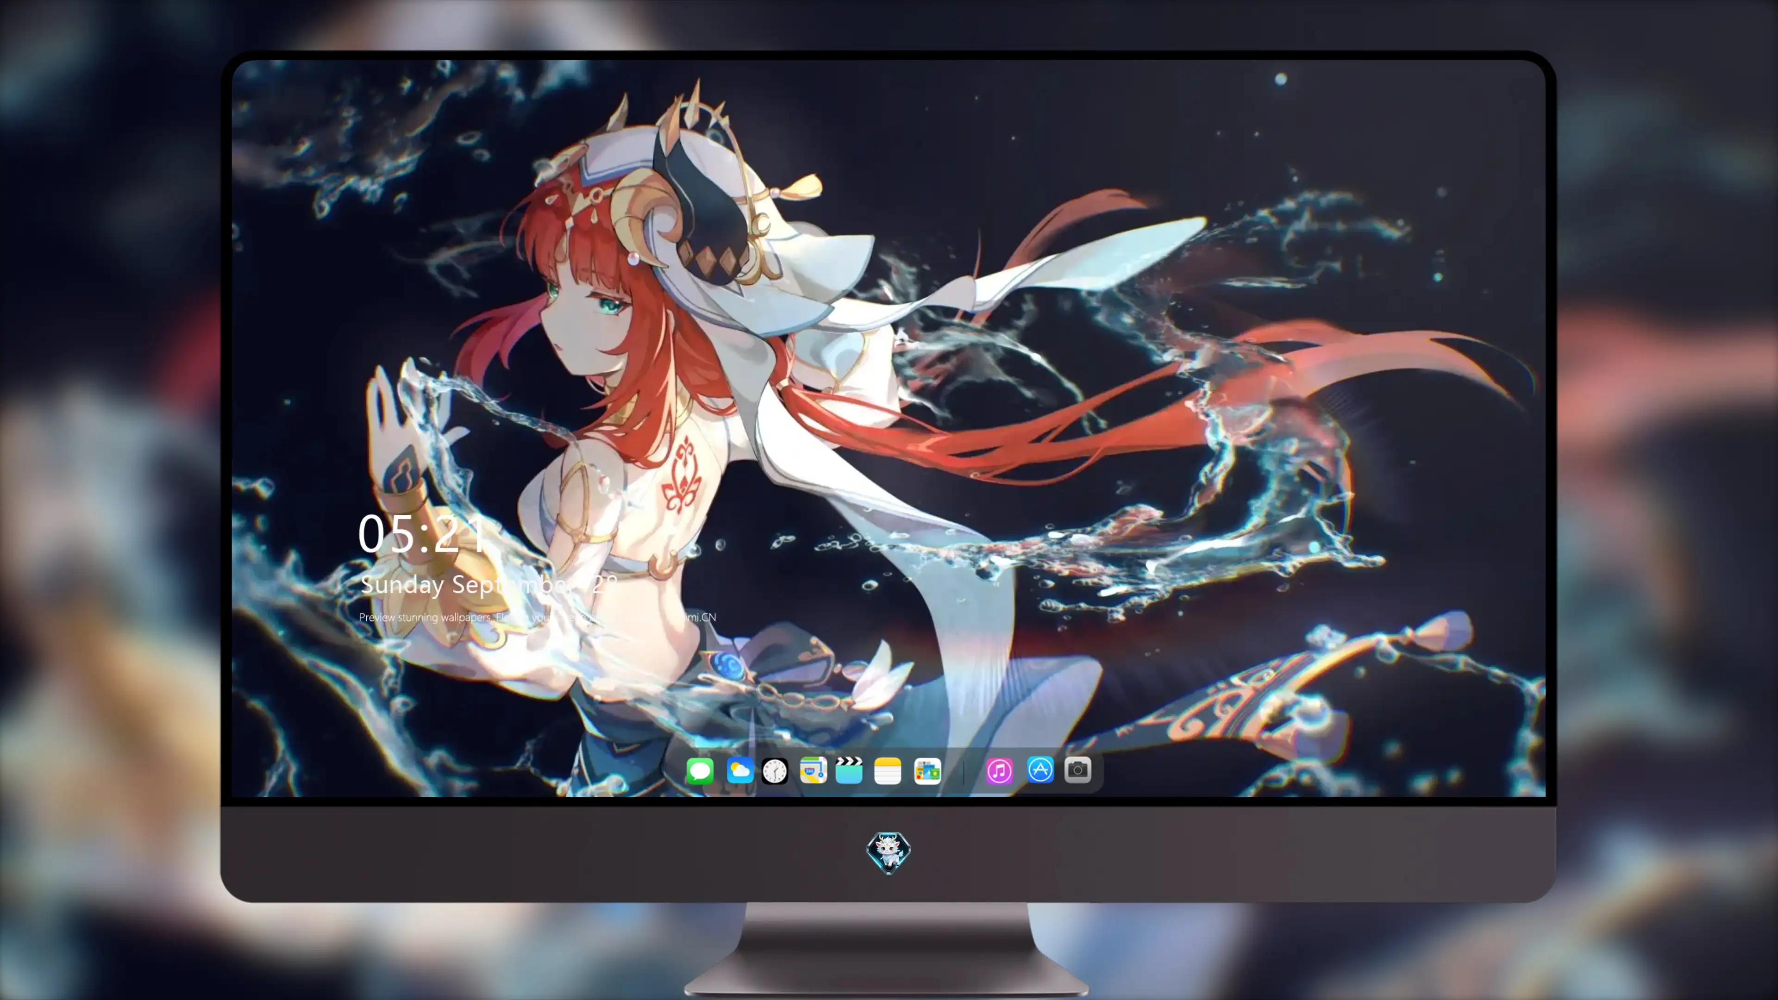Open the Maps app in the dock
Screen dimensions: 1778x1000
[x=813, y=770]
